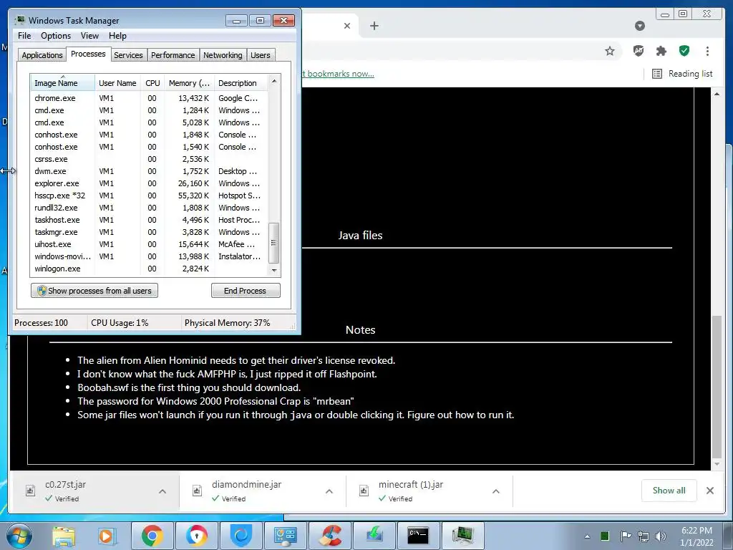
Task: Click the green shield extension icon
Action: [x=684, y=51]
